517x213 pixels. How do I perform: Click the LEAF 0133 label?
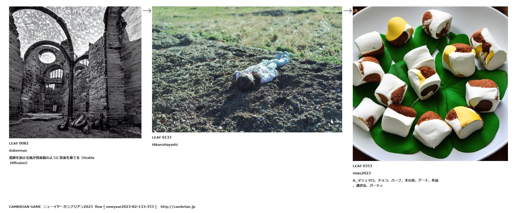(x=162, y=137)
